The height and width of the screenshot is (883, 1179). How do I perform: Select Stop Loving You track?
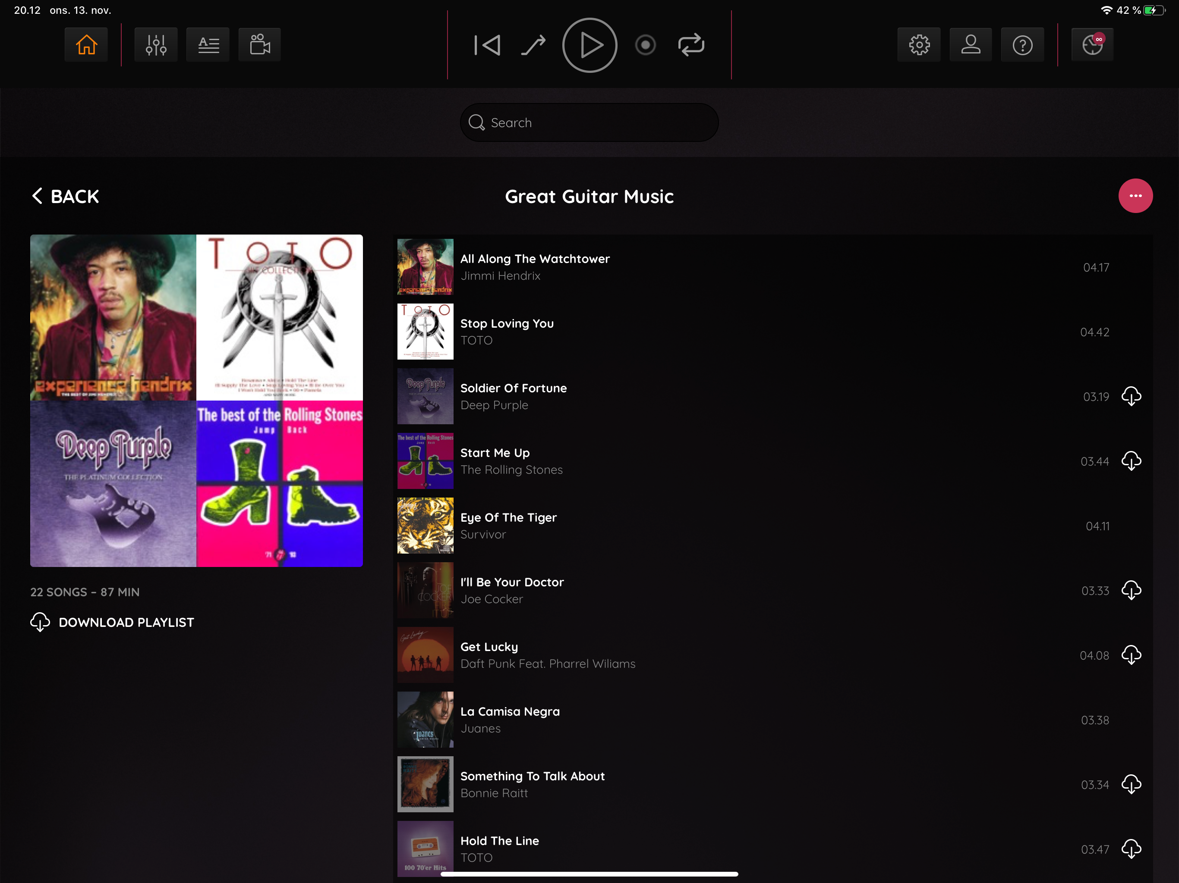[772, 332]
